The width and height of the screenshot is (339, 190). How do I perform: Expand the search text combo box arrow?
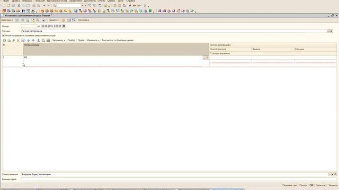pyautogui.click(x=83, y=5)
